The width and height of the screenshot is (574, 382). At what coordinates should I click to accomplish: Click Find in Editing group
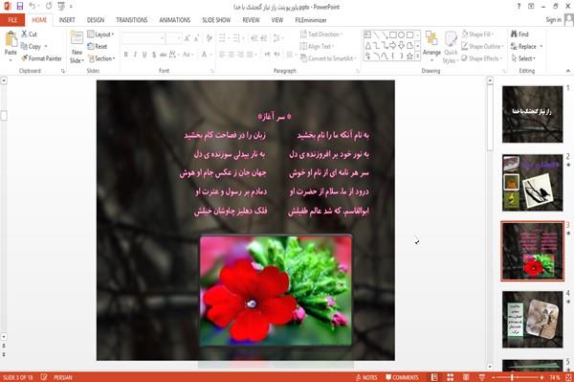519,34
